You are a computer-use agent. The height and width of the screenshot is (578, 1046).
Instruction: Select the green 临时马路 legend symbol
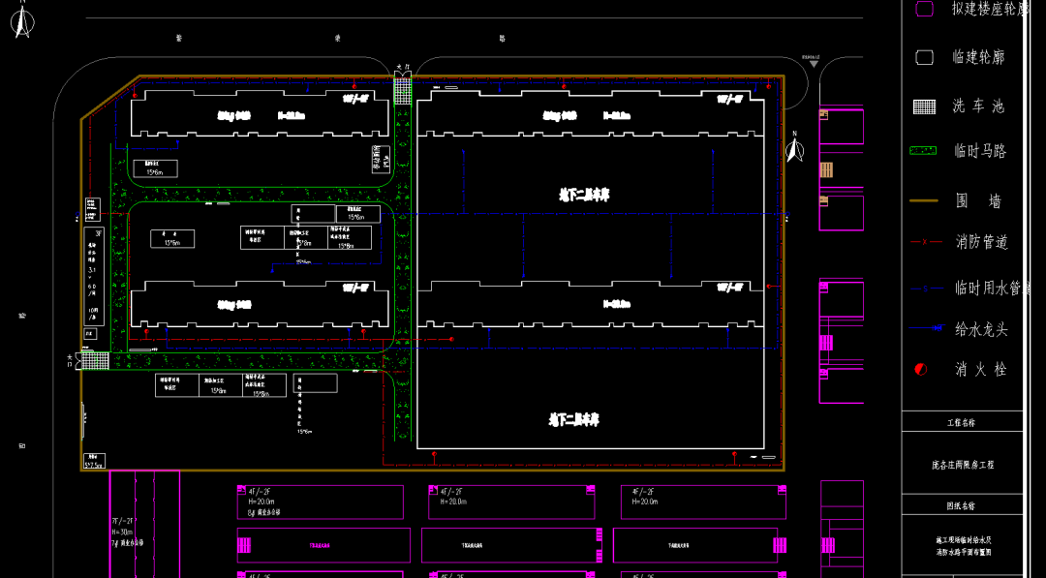click(x=924, y=151)
